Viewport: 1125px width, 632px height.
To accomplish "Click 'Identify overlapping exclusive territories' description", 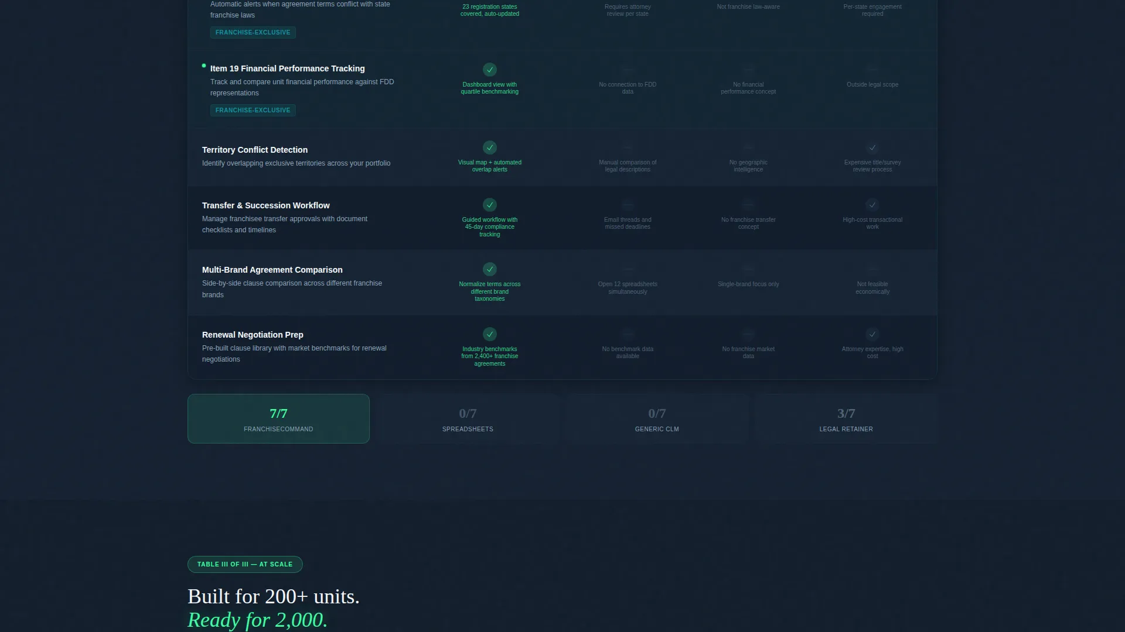I will click(x=296, y=163).
